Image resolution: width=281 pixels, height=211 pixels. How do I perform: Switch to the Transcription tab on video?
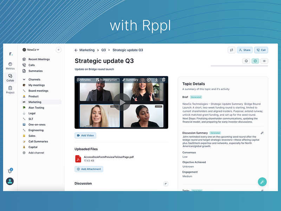click(107, 80)
